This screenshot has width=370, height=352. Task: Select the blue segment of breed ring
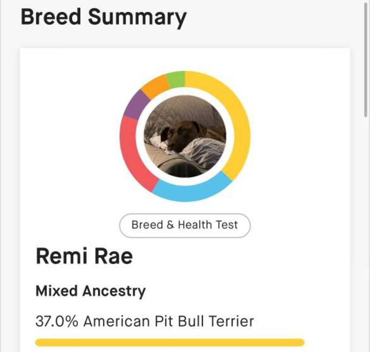pyautogui.click(x=192, y=192)
